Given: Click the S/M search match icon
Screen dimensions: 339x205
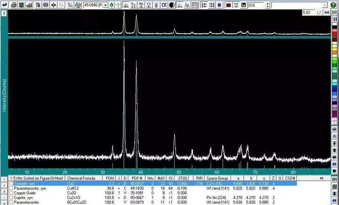Looking at the screenshot, I should pyautogui.click(x=70, y=5).
